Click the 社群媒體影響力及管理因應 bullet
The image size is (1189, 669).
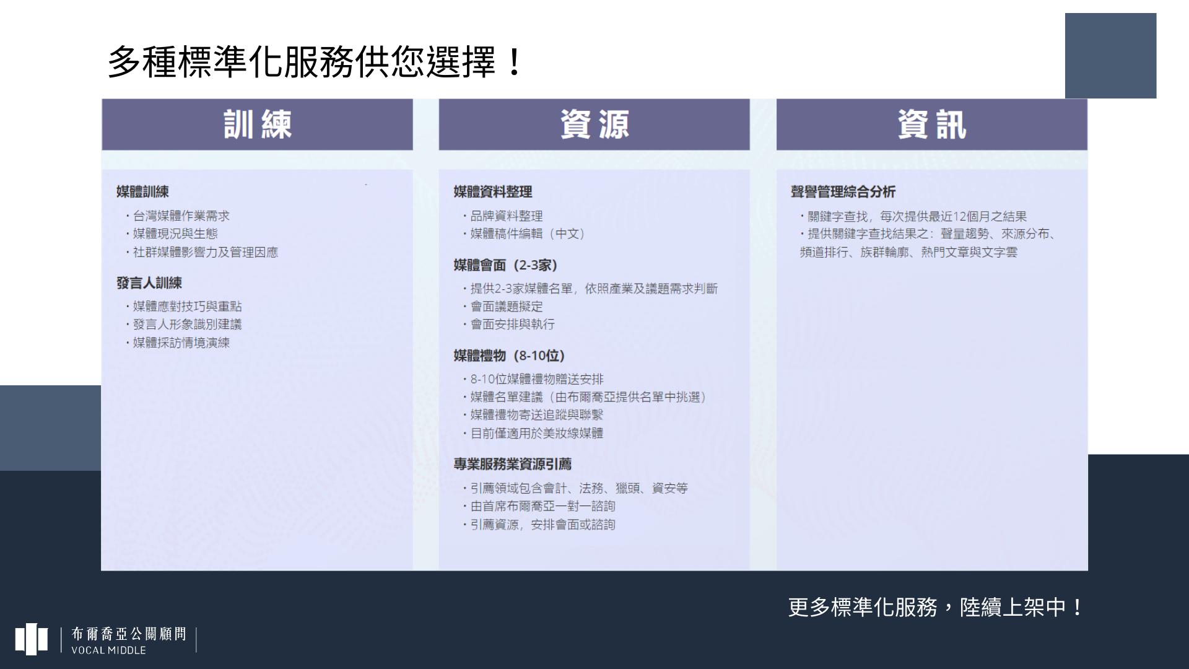(x=205, y=252)
